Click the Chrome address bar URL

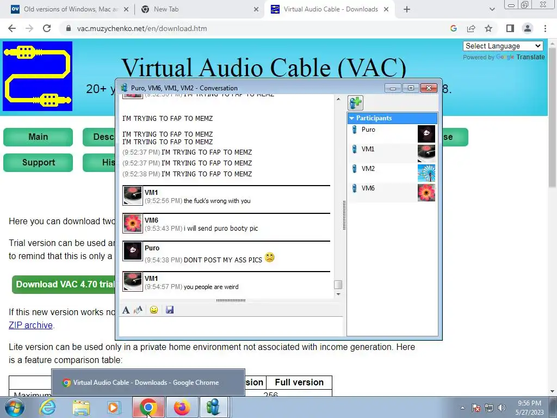tap(142, 28)
